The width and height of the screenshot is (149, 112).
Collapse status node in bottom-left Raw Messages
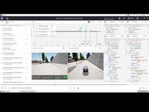(105, 52)
